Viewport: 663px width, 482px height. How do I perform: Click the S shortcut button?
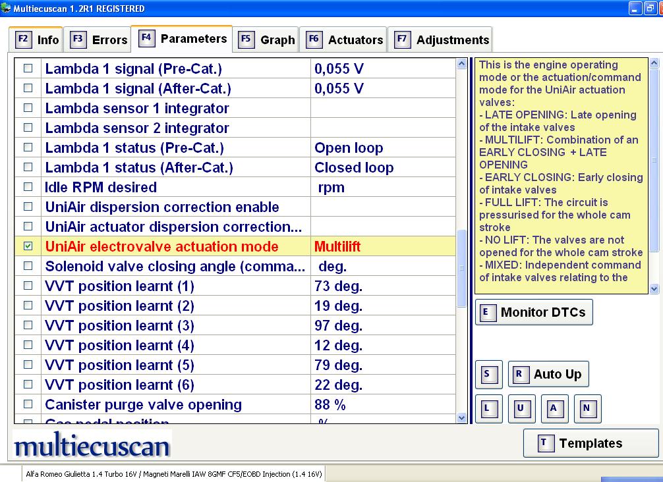tap(488, 375)
